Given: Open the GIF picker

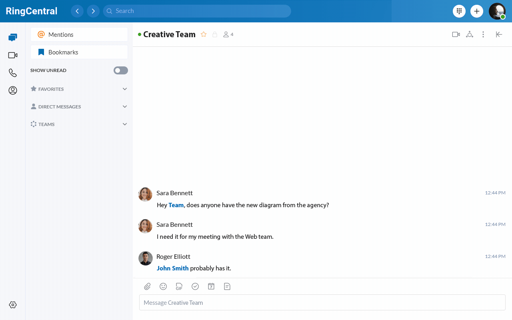Looking at the screenshot, I should (179, 286).
